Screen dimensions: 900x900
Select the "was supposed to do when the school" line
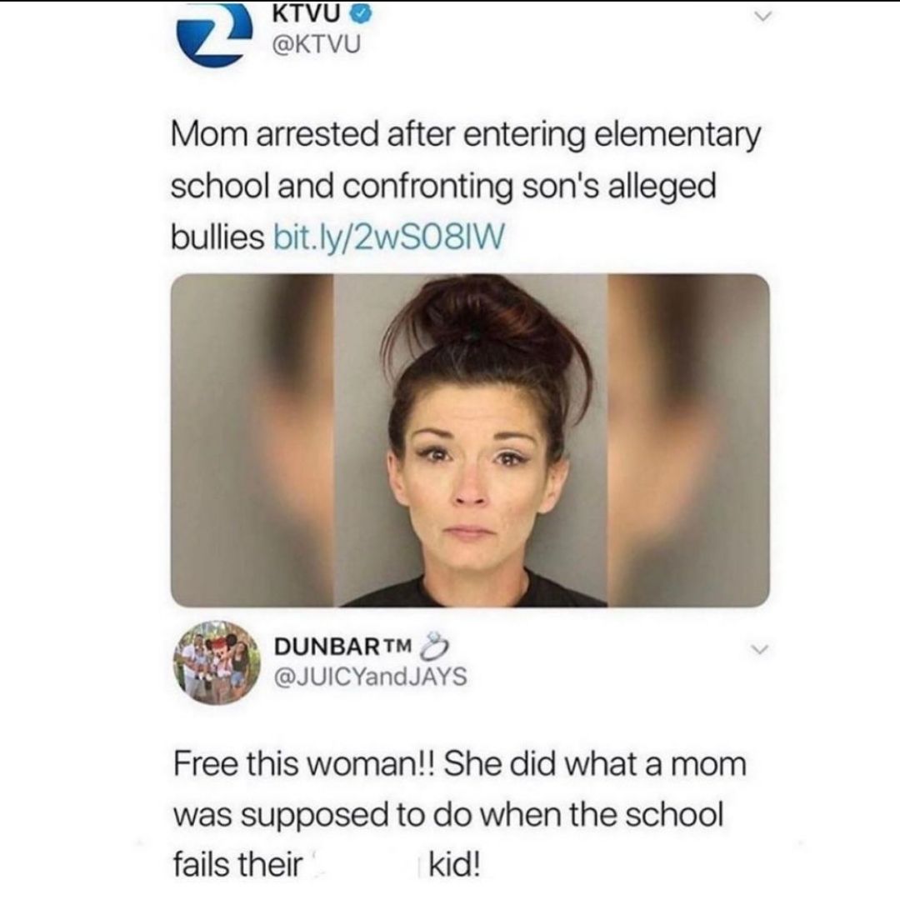(448, 816)
